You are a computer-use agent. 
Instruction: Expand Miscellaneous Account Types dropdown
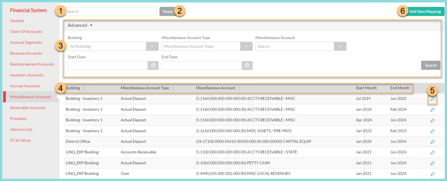coord(246,47)
